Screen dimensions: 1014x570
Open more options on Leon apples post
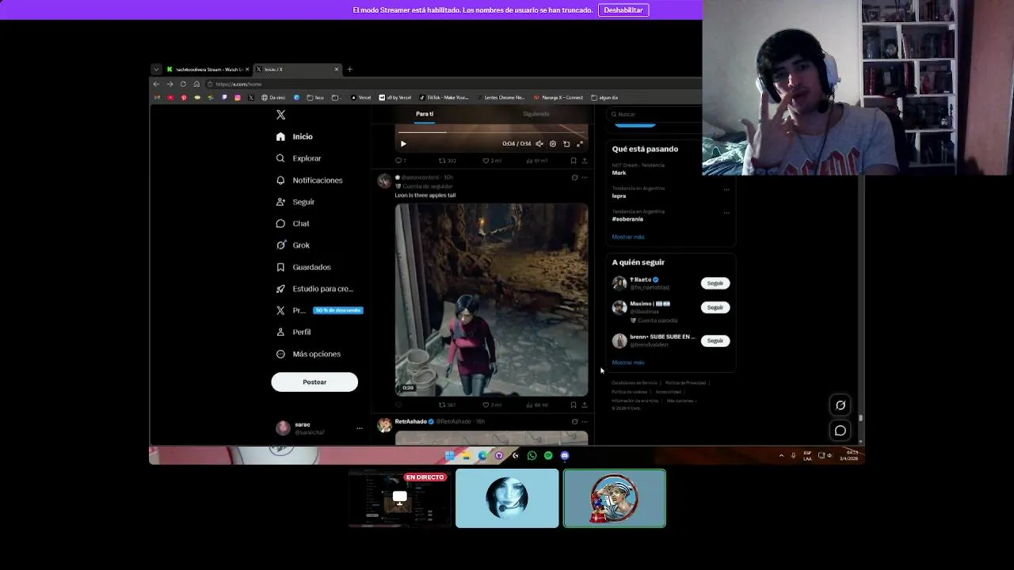click(x=585, y=177)
